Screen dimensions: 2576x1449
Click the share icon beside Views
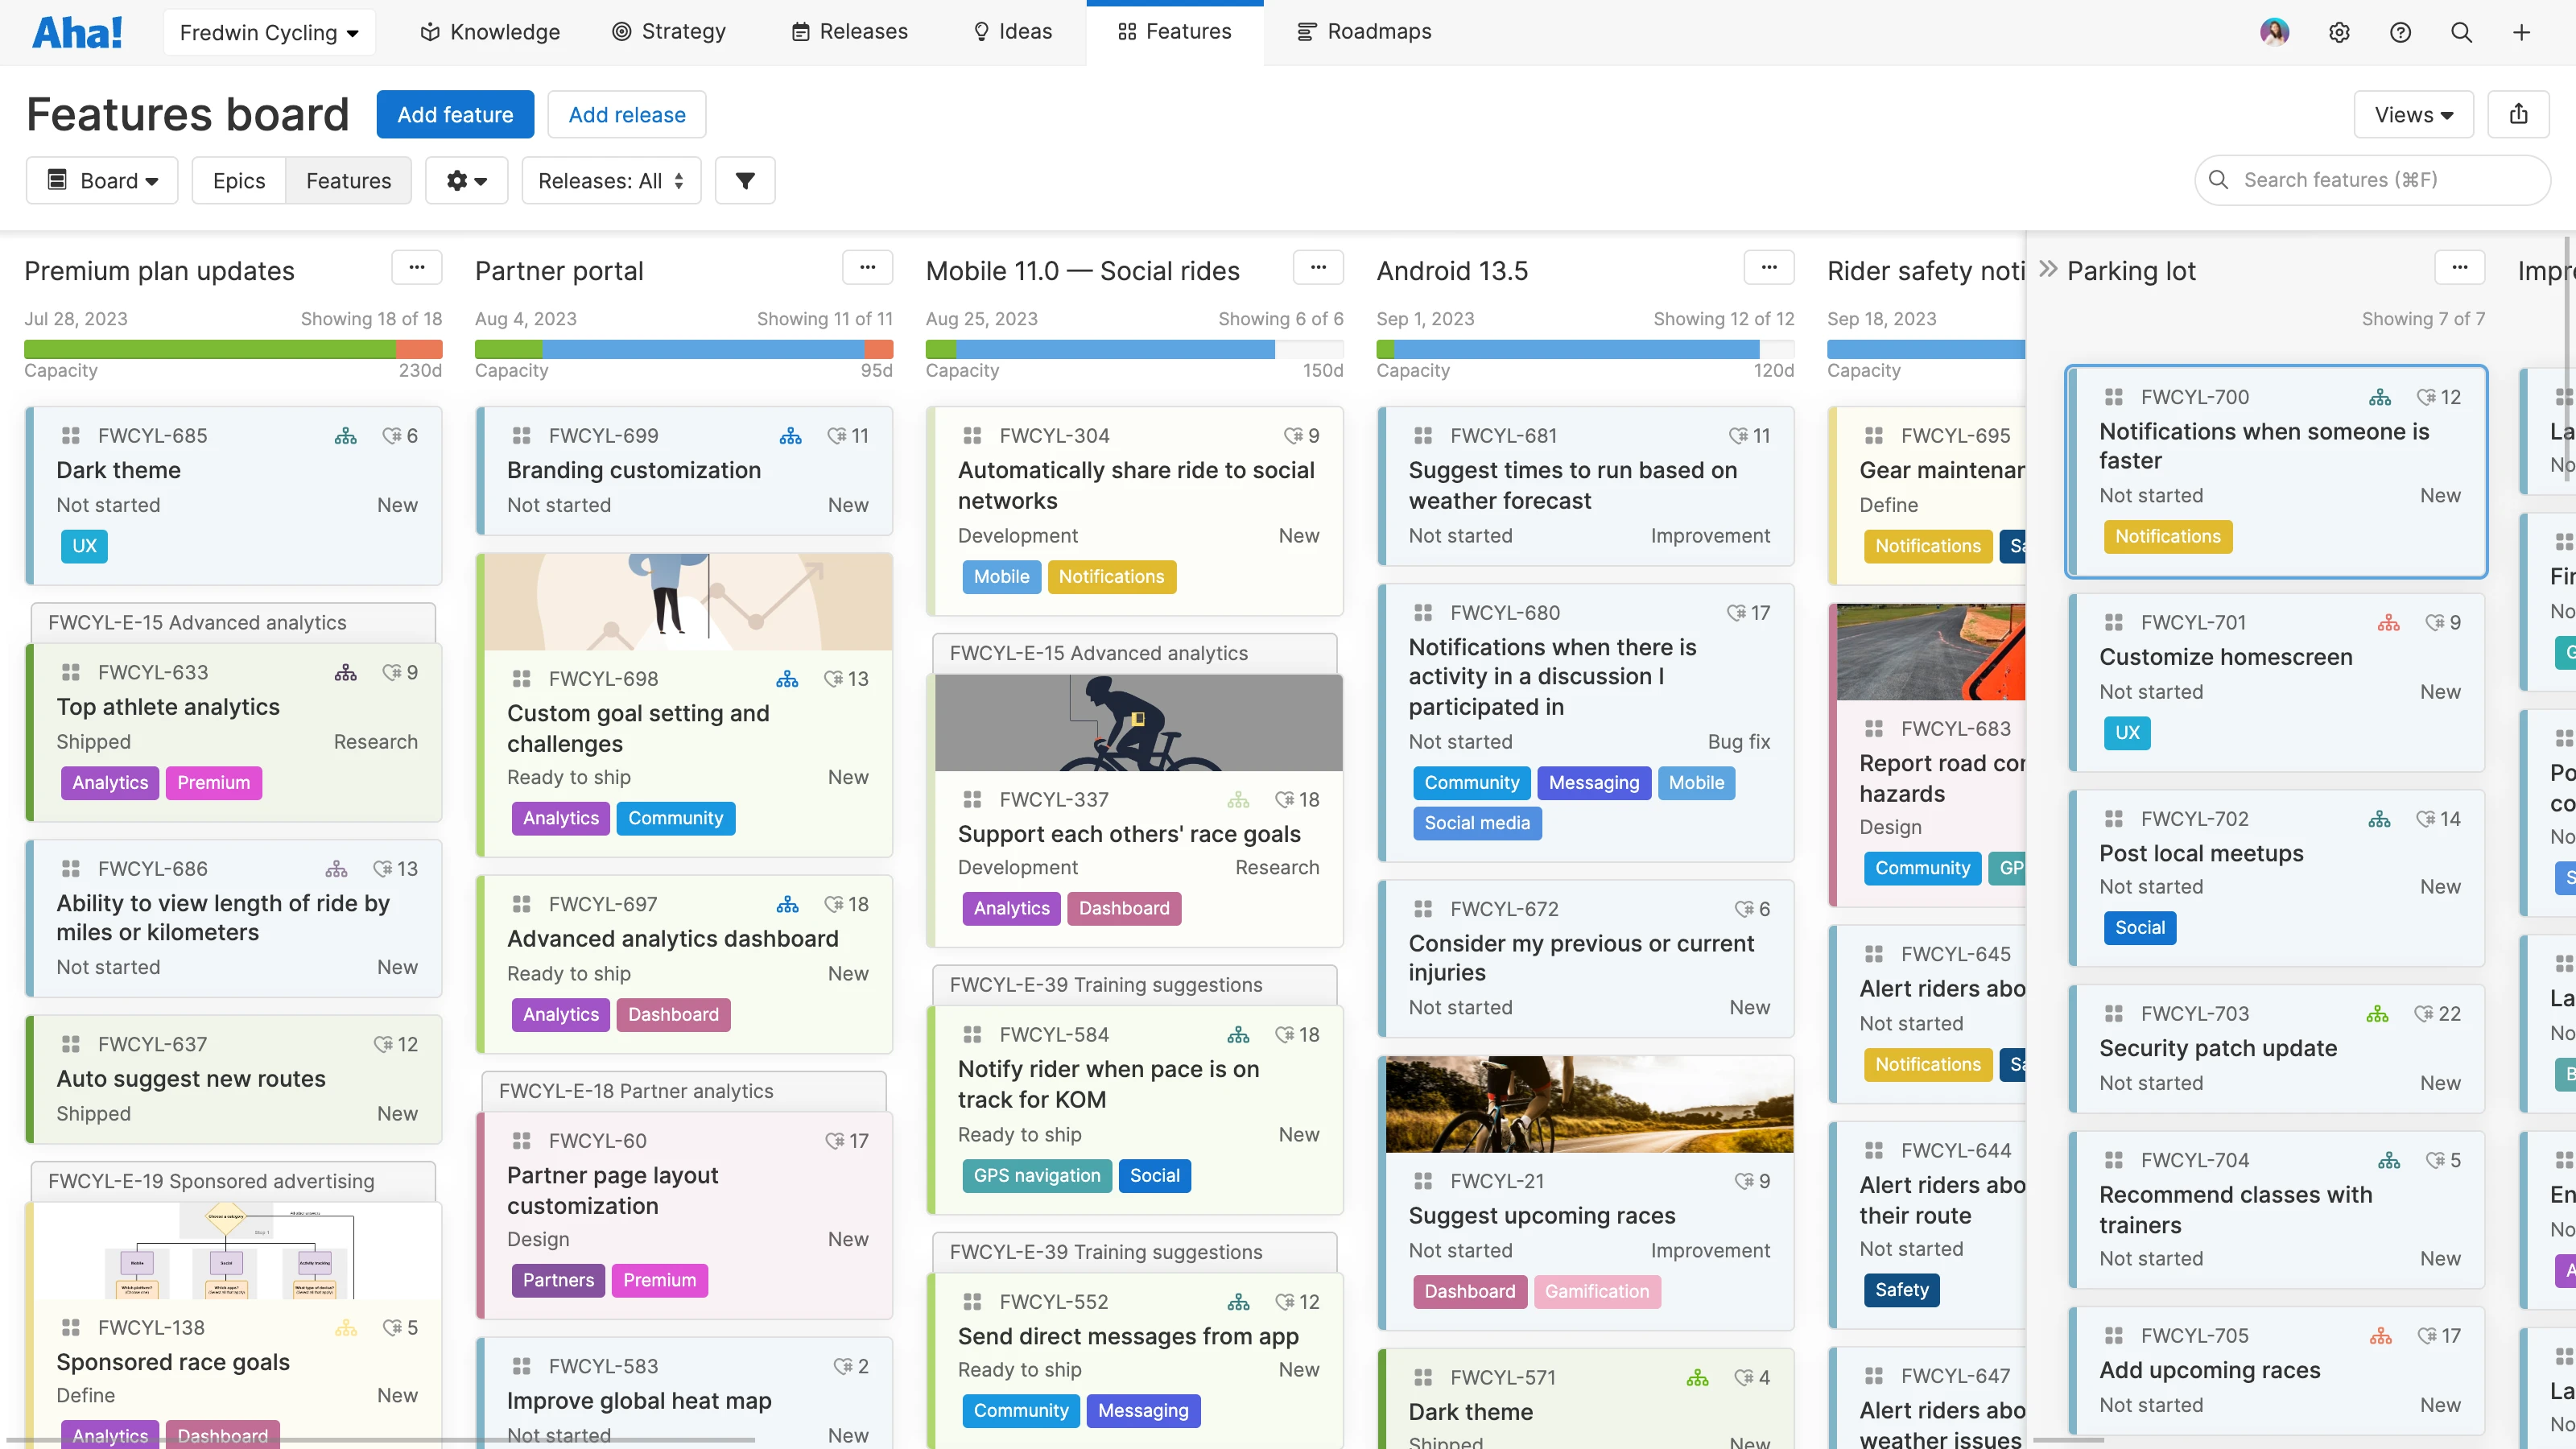click(2519, 114)
